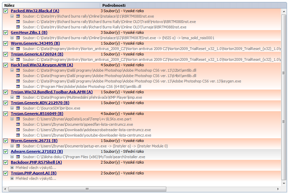This screenshot has width=288, height=193.
Task: Toggle checkbox for Backdoor.PHP.R57Shell (A)
Action: tap(5, 163)
